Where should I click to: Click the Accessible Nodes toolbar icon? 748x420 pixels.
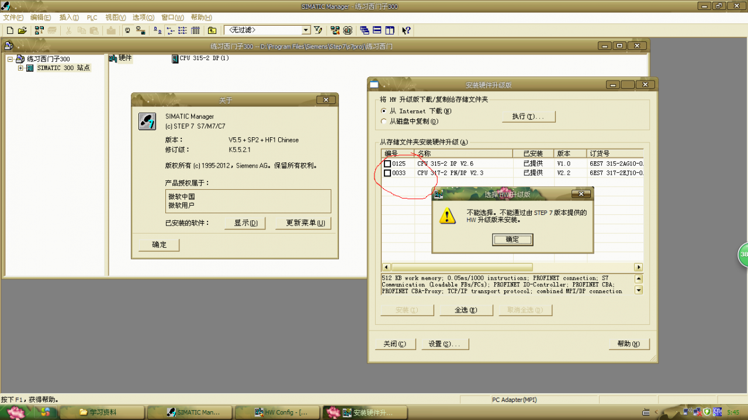point(39,30)
